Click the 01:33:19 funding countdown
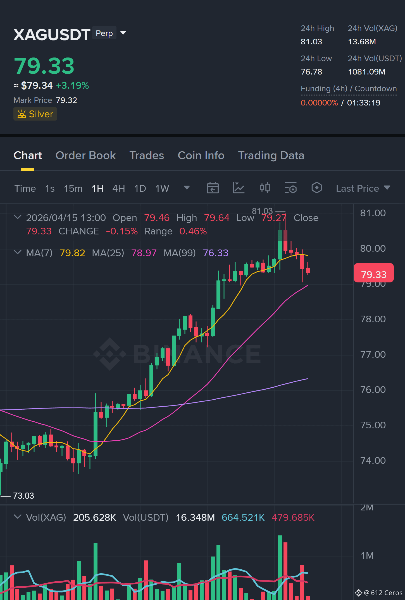This screenshot has width=405, height=600. pos(364,103)
